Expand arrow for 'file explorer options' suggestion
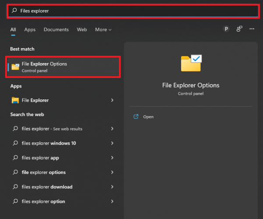Viewport: 263px width, 219px height. pos(112,172)
